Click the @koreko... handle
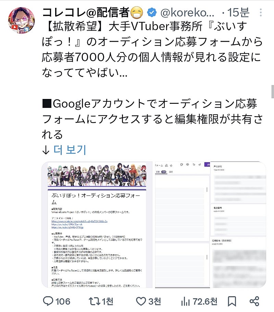 (187, 13)
